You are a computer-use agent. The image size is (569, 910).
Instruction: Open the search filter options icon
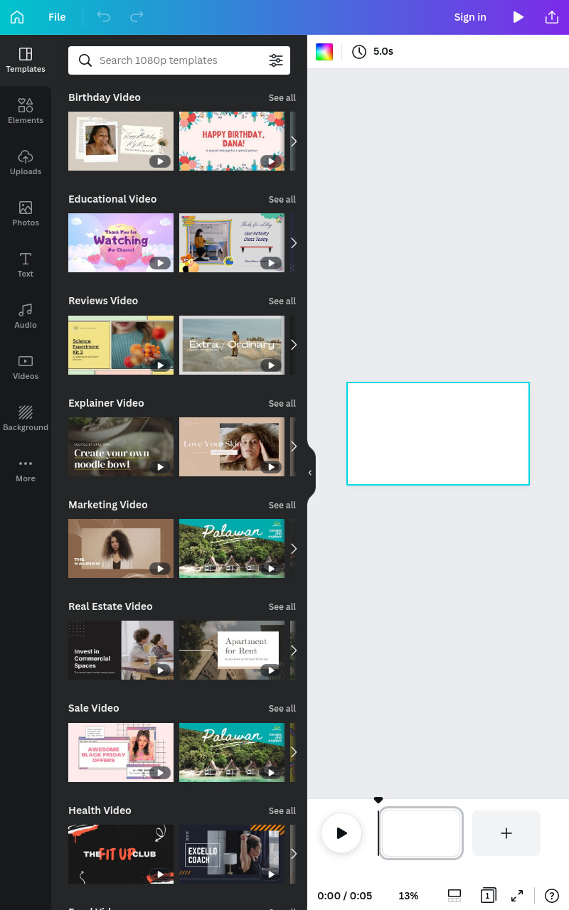point(276,60)
